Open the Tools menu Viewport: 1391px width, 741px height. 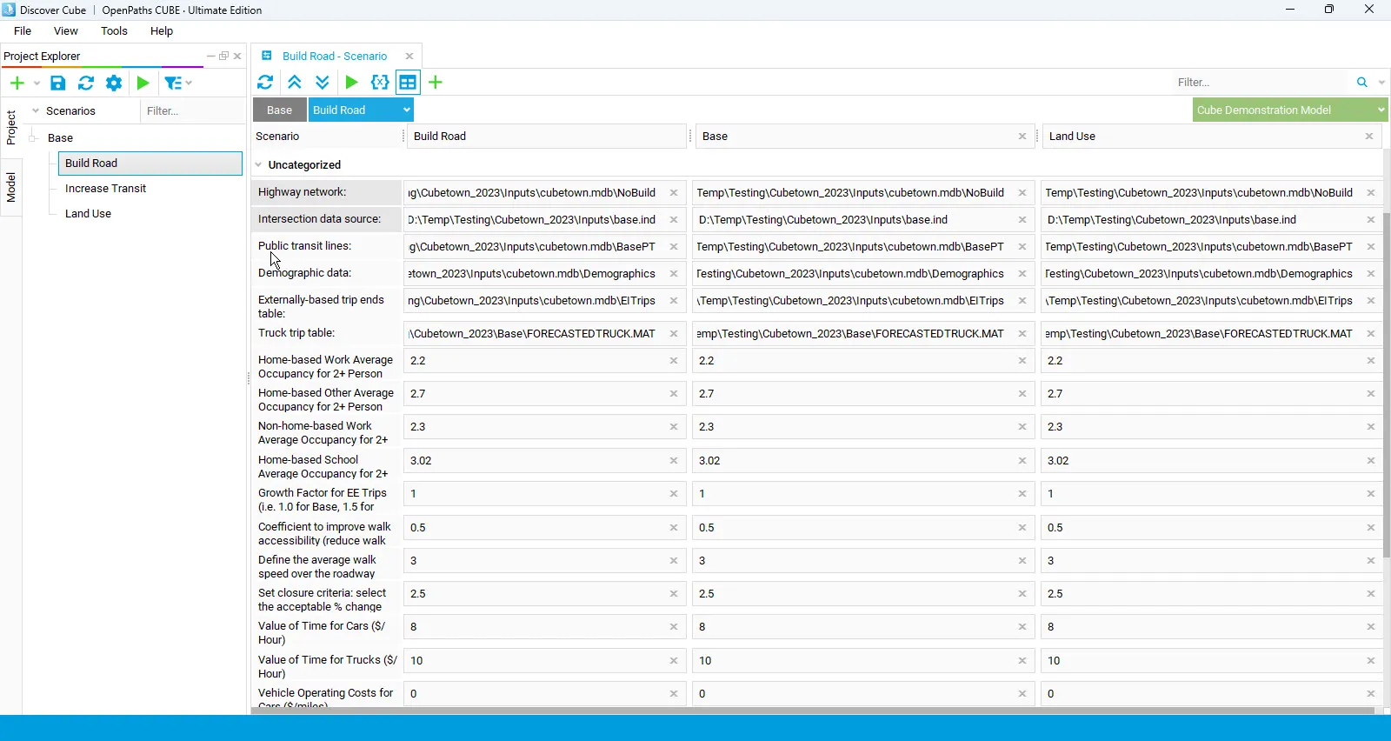point(114,31)
